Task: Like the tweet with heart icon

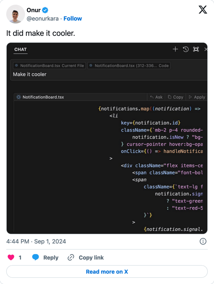Action: 11,258
